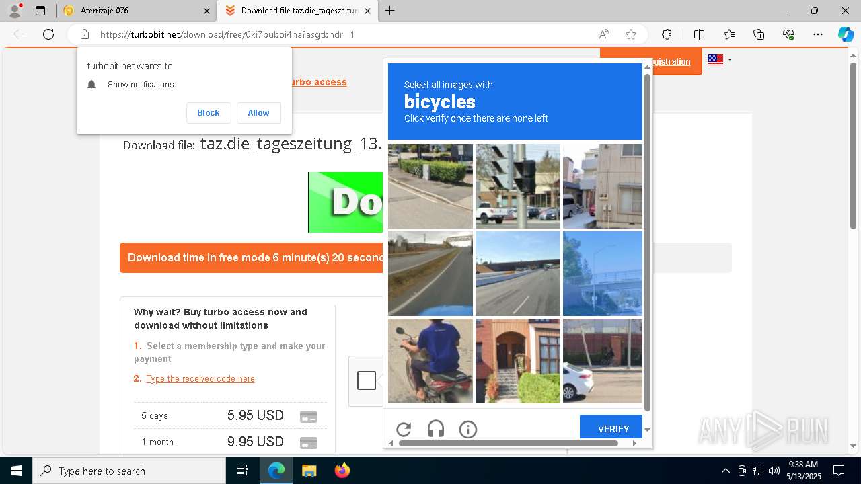The height and width of the screenshot is (484, 861).
Task: Select captcha tile with highway overpass
Action: [x=518, y=274]
